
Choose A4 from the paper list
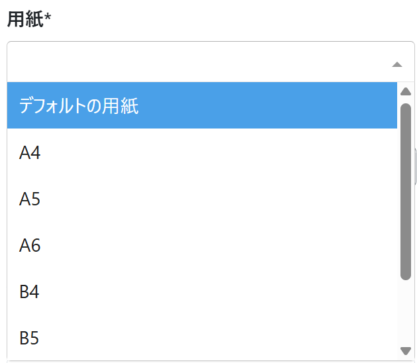click(x=202, y=153)
